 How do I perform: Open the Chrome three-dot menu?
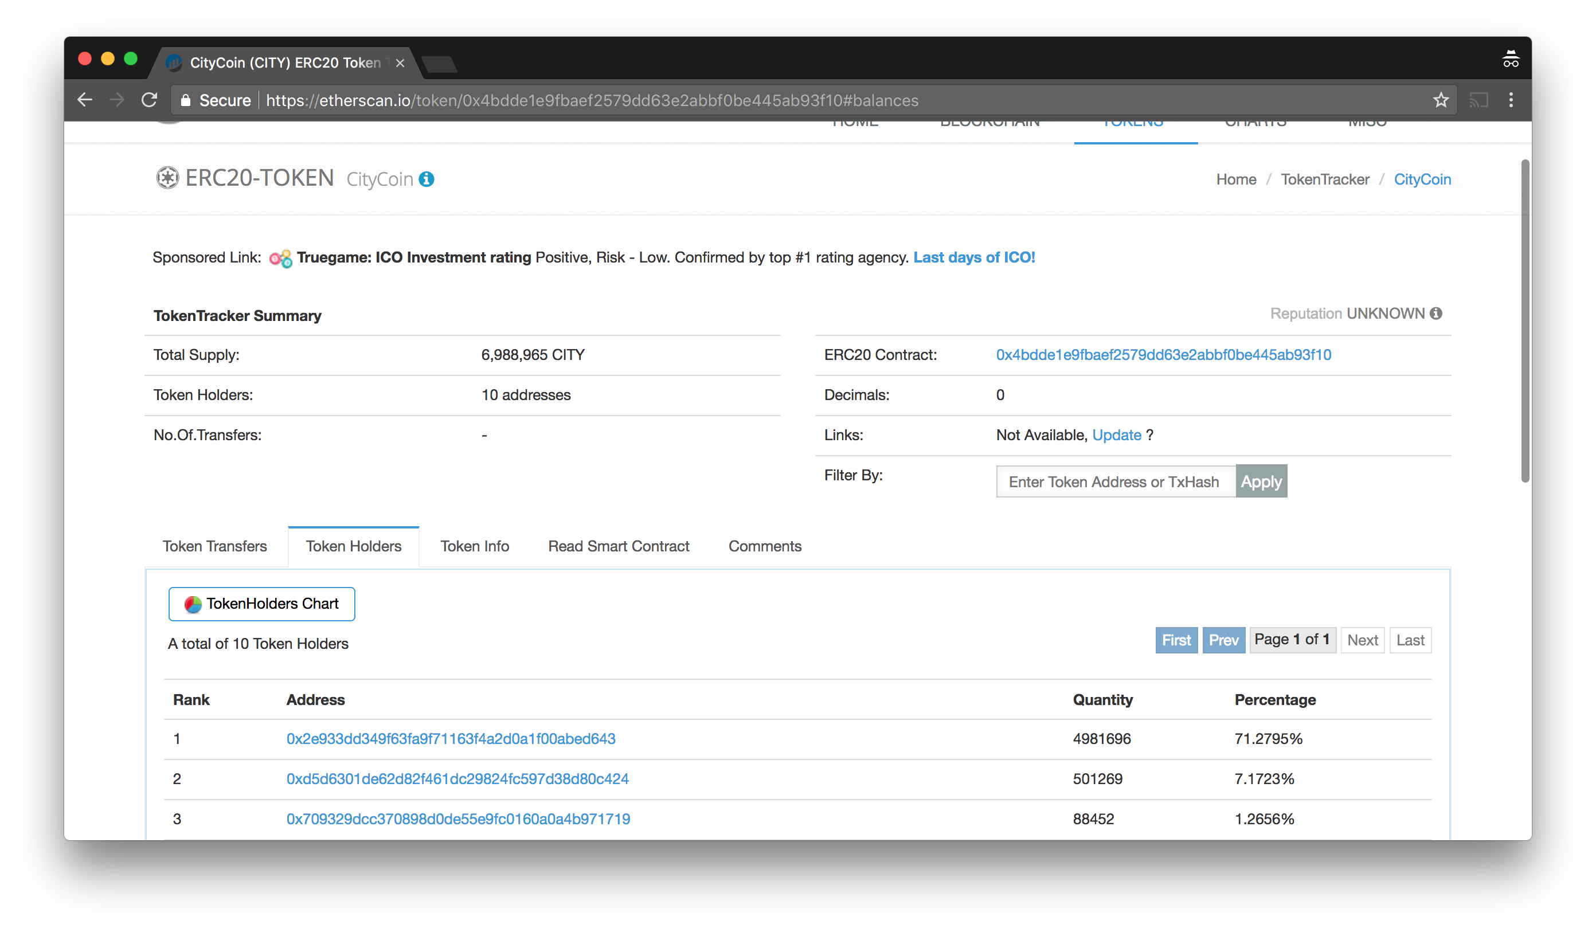[x=1511, y=100]
